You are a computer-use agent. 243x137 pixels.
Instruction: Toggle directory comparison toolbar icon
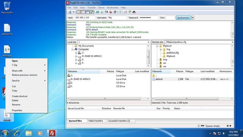pos(125,12)
